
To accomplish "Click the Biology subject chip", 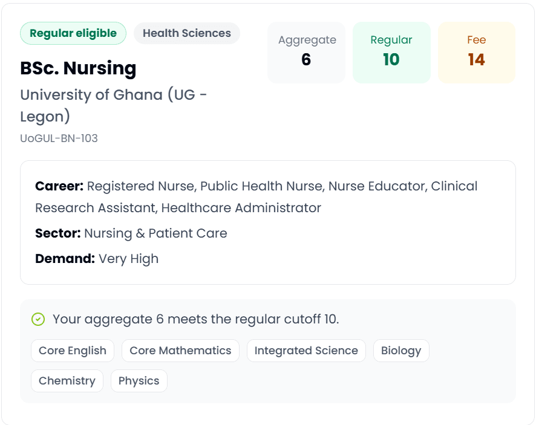I will coord(401,351).
